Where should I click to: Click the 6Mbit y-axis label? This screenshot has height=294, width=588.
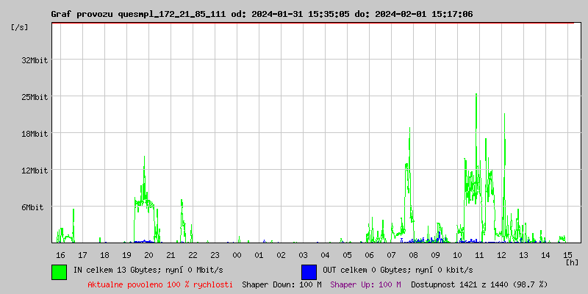point(32,207)
